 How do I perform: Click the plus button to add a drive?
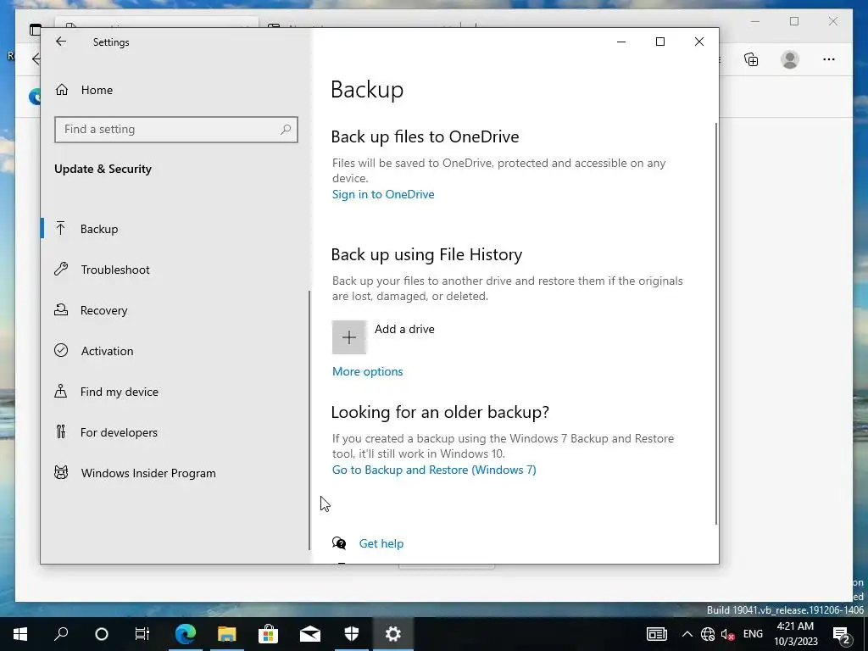click(x=348, y=337)
